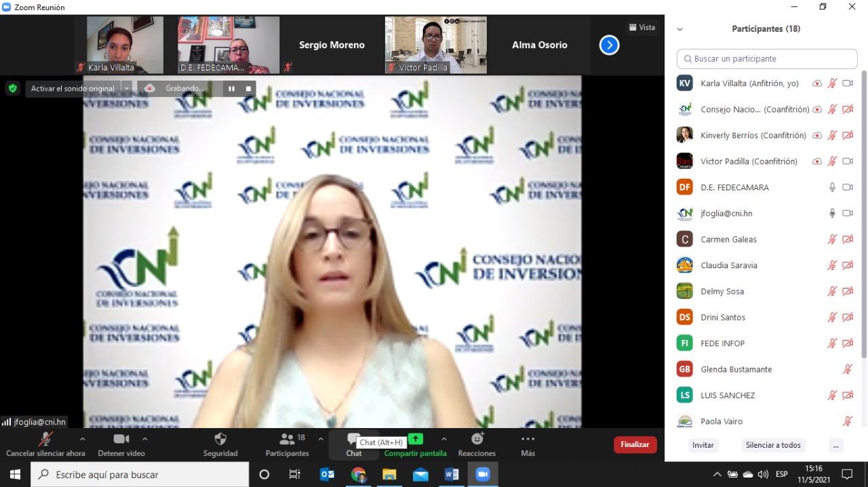This screenshot has height=487, width=868.
Task: Click Paola Vairo muted microphone icon
Action: 848,421
